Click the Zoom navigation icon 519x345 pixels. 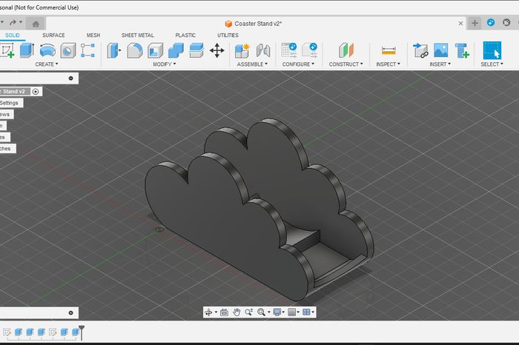tap(248, 312)
